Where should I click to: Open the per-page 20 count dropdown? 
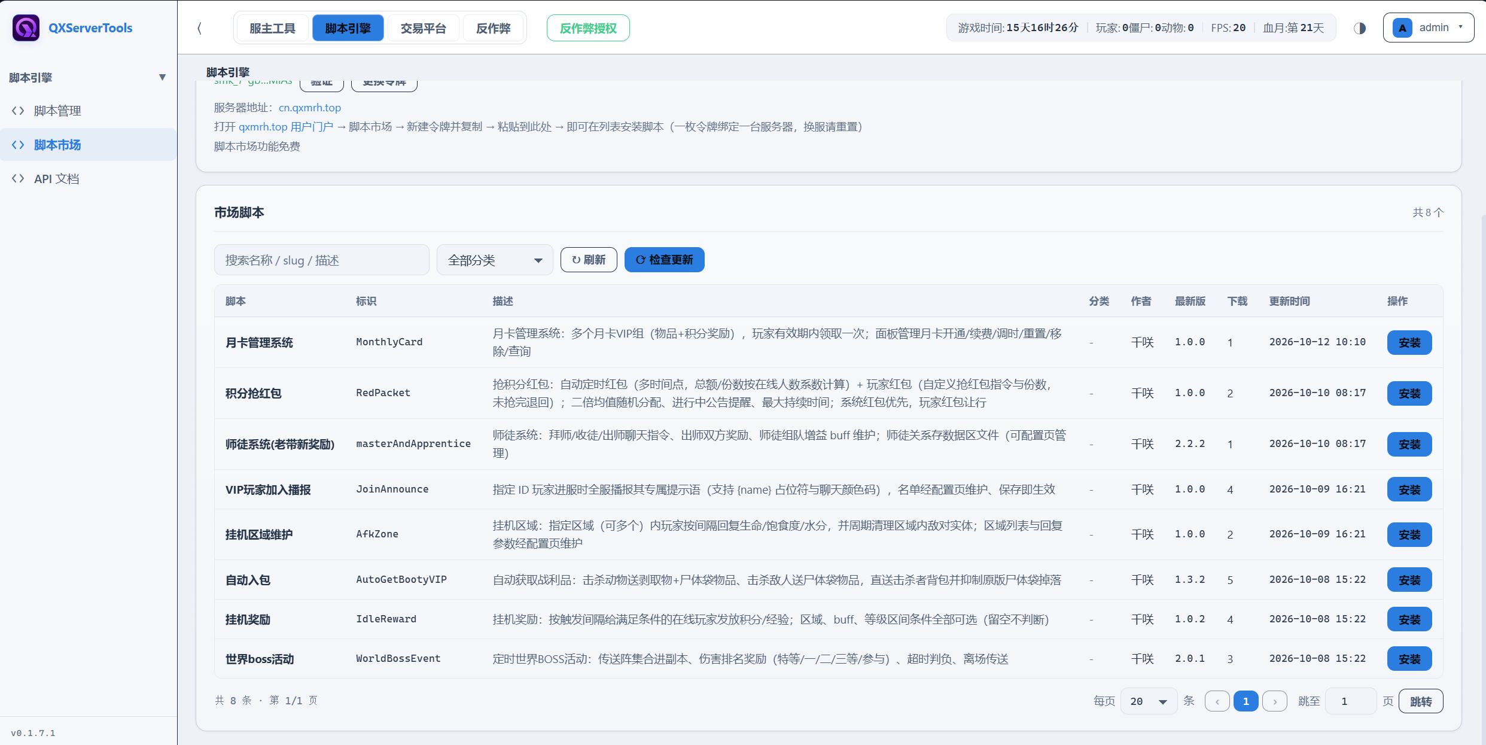point(1149,701)
